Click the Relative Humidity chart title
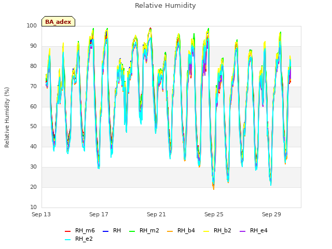This screenshot has width=332, height=249. pos(165,6)
